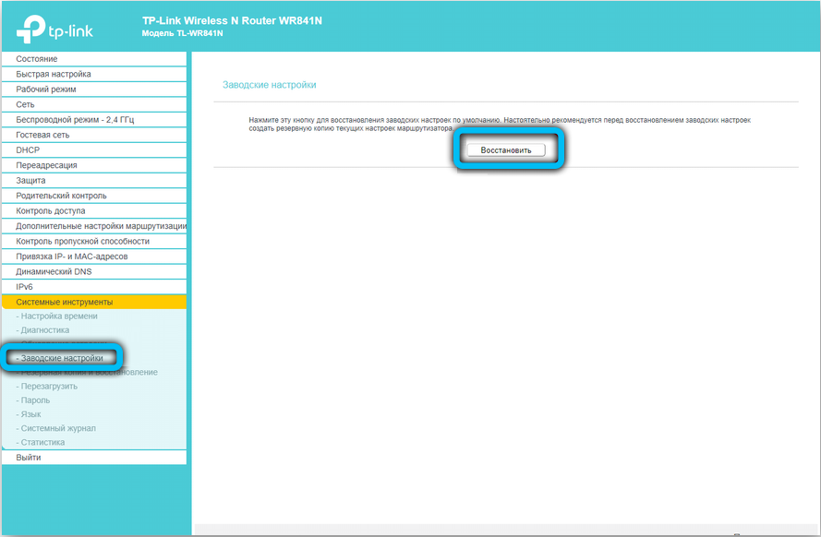Open Родительский контроль page

(61, 196)
